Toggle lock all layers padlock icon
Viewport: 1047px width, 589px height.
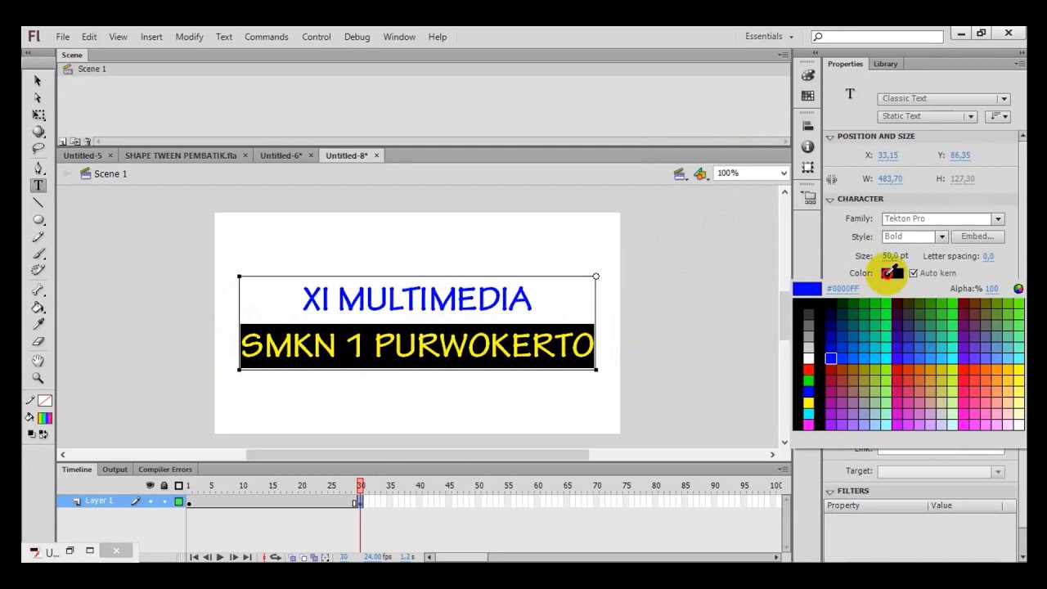164,486
